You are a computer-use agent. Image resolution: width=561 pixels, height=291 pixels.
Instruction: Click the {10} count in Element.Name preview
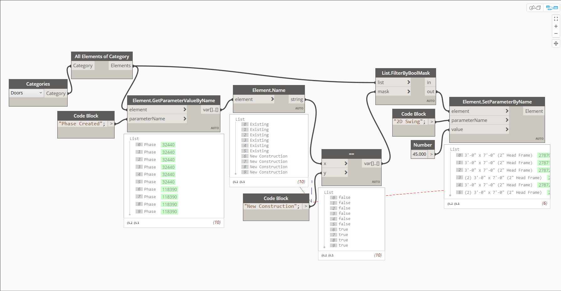point(301,182)
